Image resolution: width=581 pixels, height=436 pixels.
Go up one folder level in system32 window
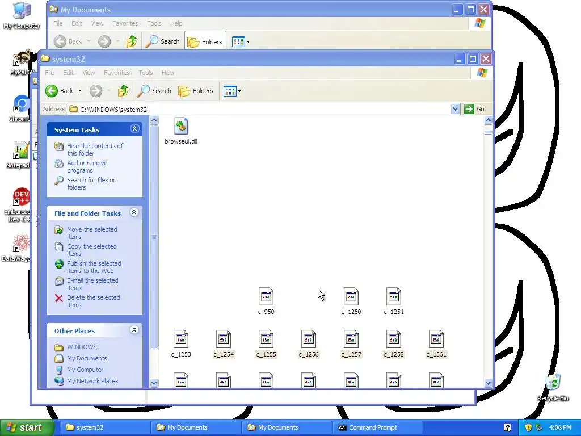(123, 91)
